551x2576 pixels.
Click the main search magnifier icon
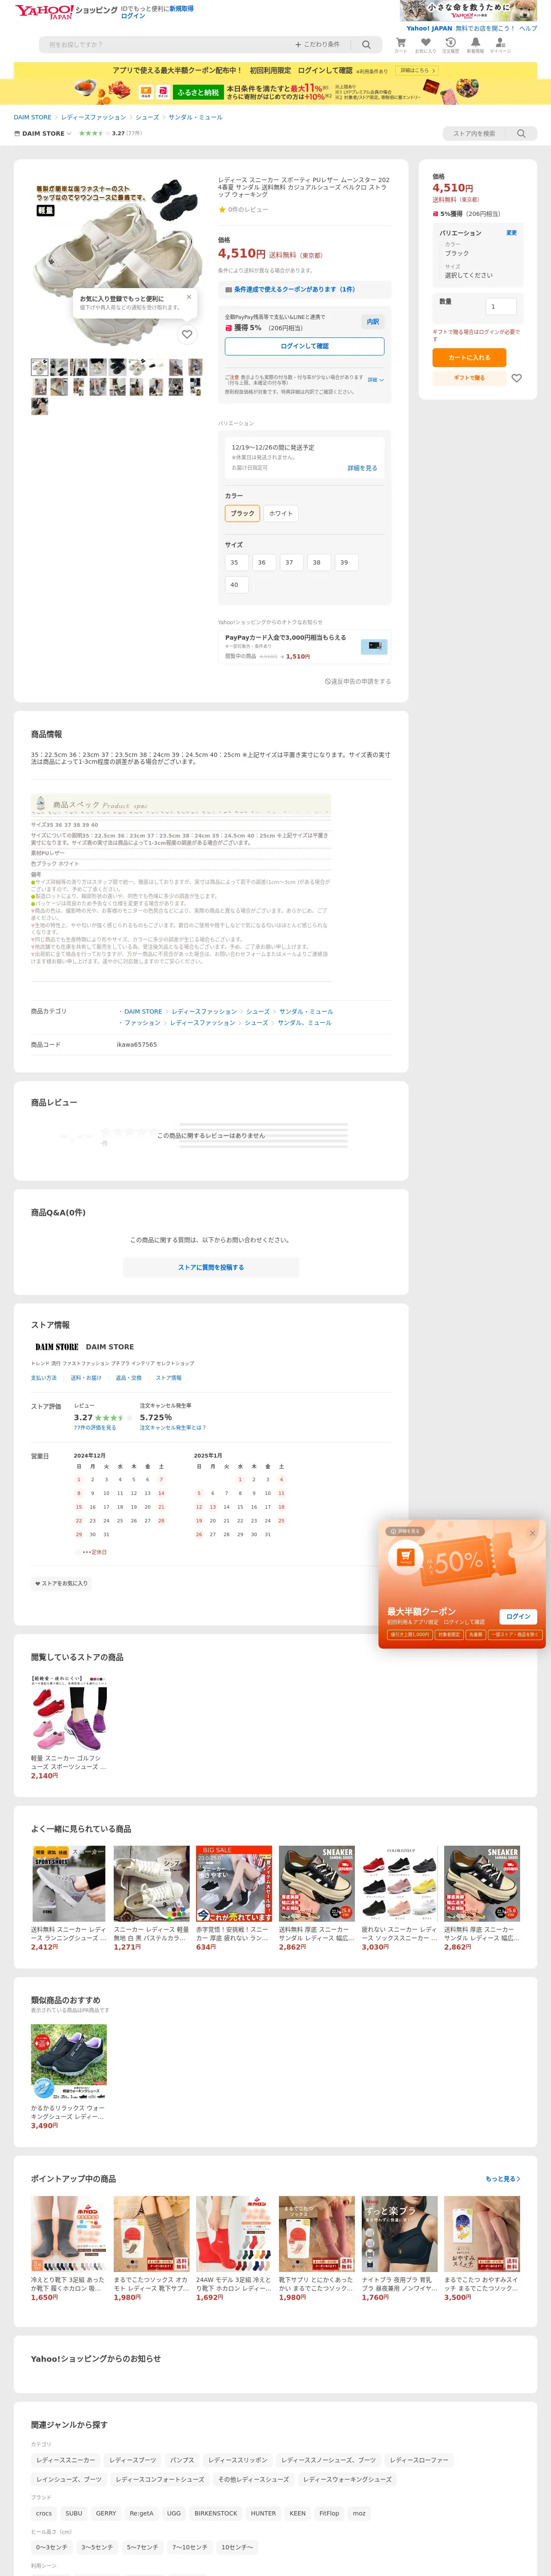pos(366,45)
